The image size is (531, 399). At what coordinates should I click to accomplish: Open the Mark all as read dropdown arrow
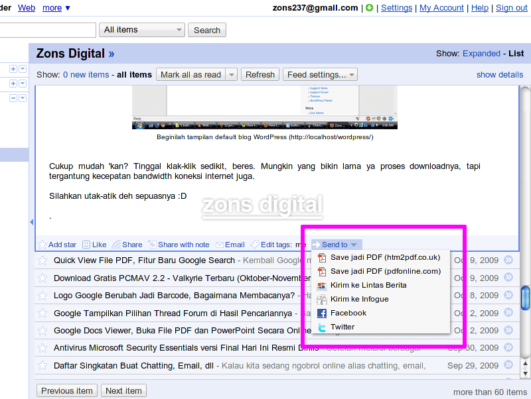(x=232, y=74)
